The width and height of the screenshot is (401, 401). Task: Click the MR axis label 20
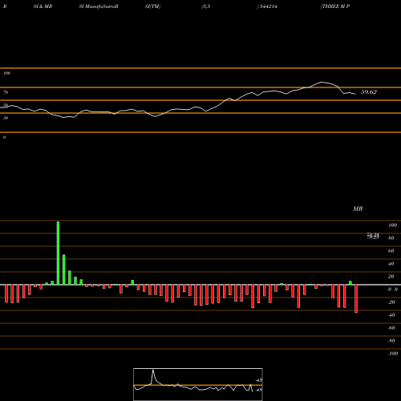(391, 277)
